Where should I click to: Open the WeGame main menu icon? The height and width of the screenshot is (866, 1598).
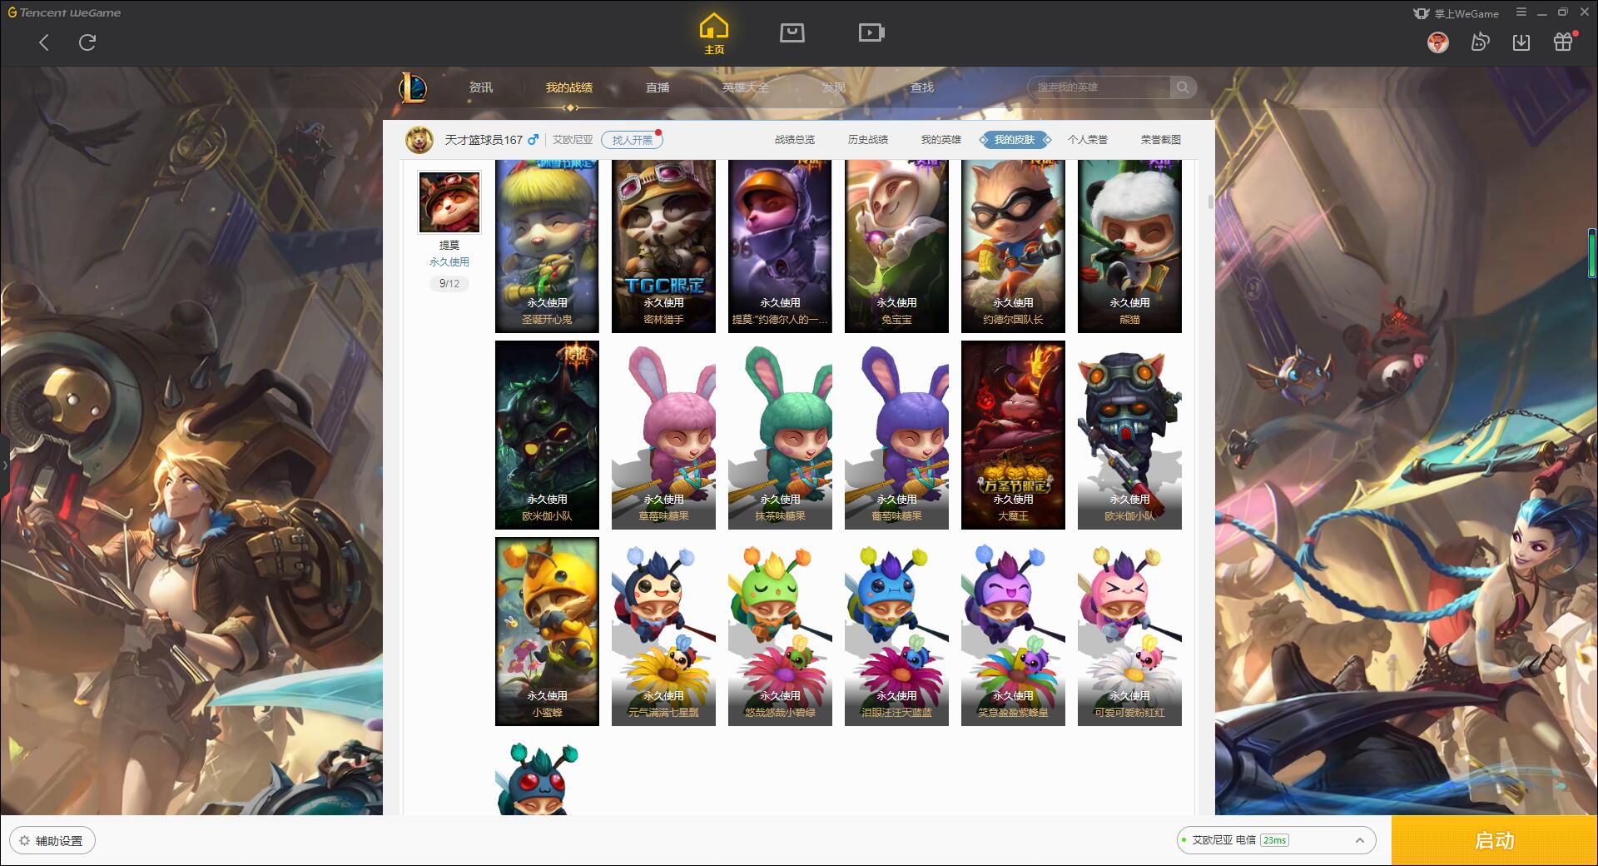coord(1521,12)
